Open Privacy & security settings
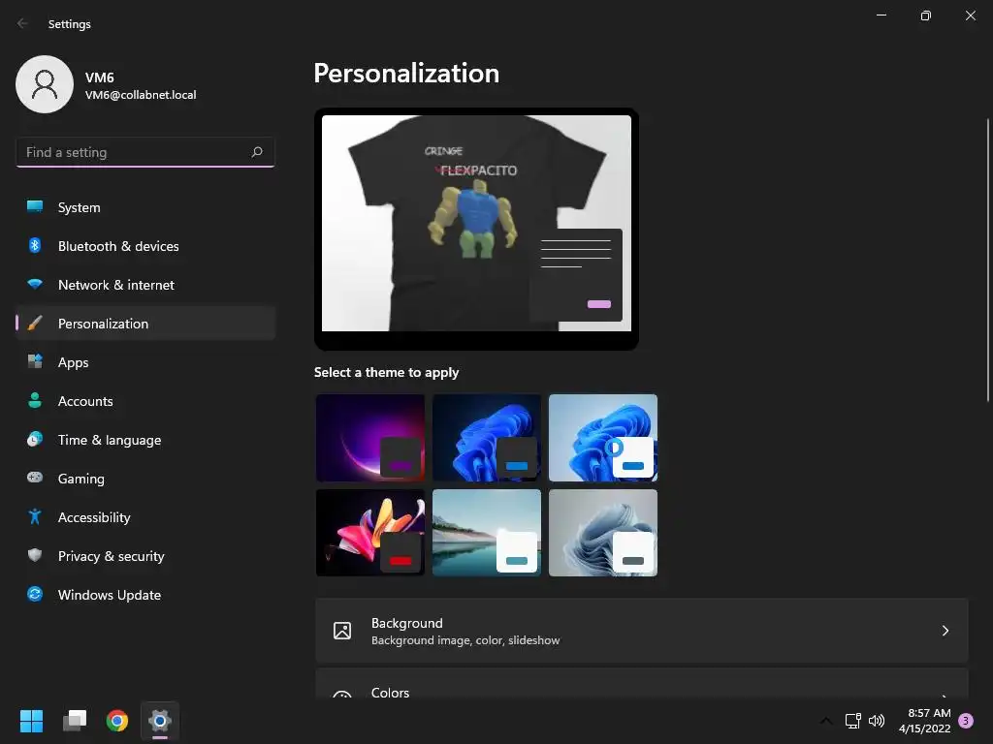This screenshot has height=744, width=993. (x=145, y=556)
